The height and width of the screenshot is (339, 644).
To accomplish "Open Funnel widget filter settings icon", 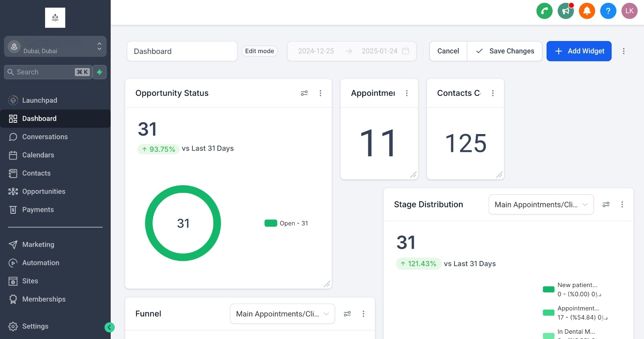I will [347, 314].
